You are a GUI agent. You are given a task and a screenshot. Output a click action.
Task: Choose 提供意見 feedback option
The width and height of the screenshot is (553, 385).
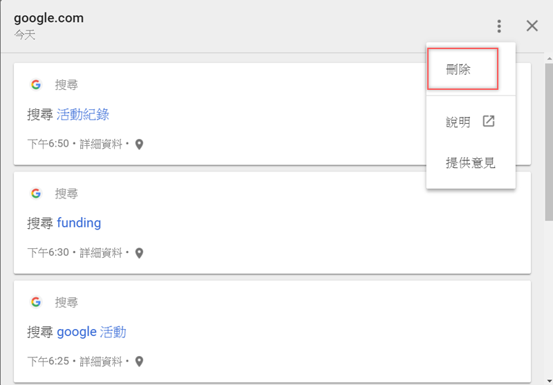pyautogui.click(x=470, y=163)
